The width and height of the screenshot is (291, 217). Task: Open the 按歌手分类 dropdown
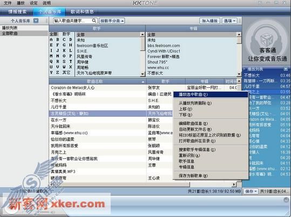(x=112, y=21)
